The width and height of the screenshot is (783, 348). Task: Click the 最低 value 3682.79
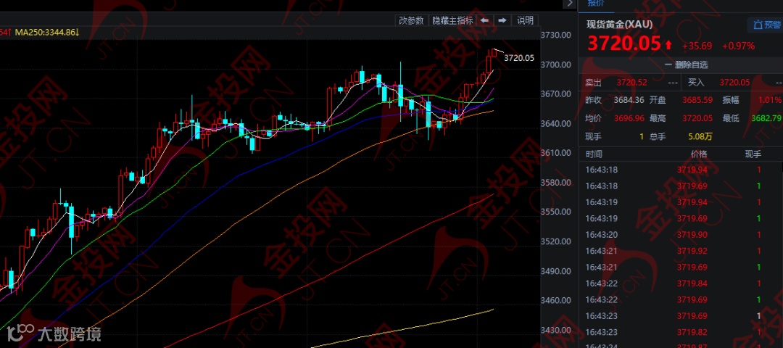pyautogui.click(x=766, y=118)
